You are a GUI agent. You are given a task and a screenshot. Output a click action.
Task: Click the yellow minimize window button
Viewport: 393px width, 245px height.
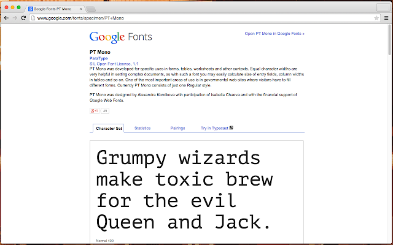click(12, 7)
